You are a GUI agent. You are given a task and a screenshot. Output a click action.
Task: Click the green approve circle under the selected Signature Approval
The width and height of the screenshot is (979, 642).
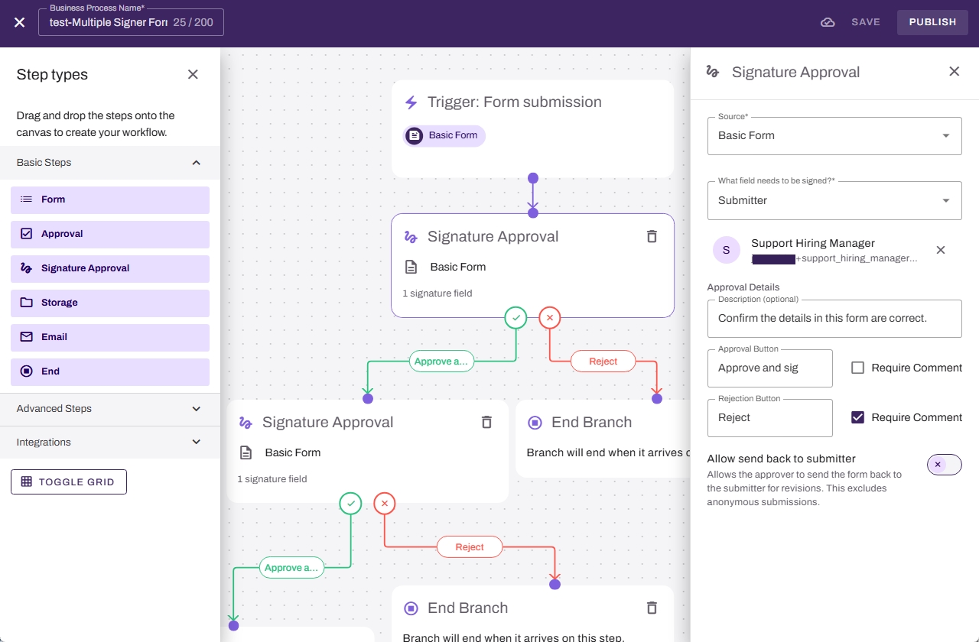(x=516, y=317)
